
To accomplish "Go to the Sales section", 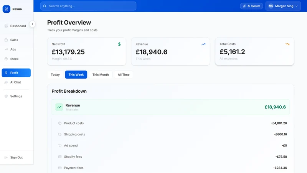I will coord(16,40).
